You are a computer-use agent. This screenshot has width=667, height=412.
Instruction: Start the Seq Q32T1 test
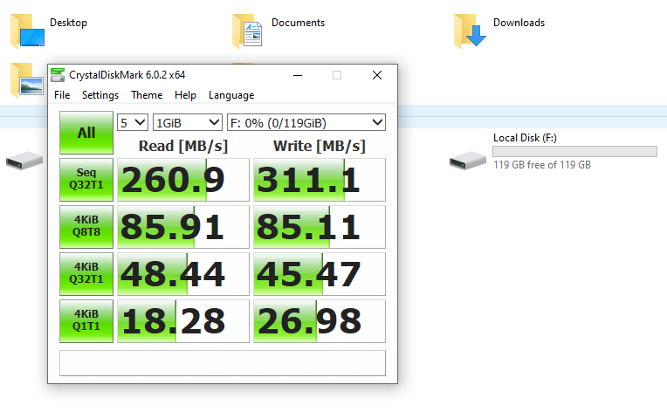pyautogui.click(x=86, y=180)
